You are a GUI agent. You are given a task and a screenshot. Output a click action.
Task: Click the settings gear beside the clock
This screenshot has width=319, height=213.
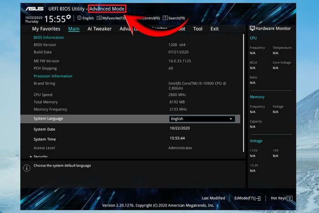[68, 17]
